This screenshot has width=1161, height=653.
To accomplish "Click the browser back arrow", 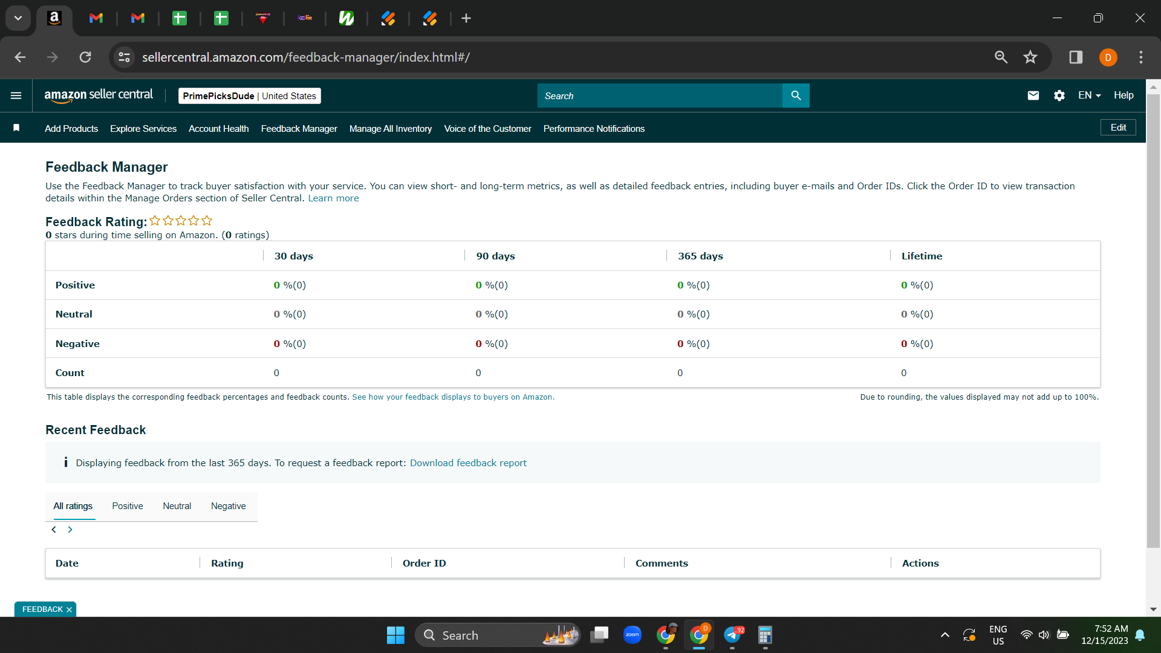I will (x=20, y=57).
